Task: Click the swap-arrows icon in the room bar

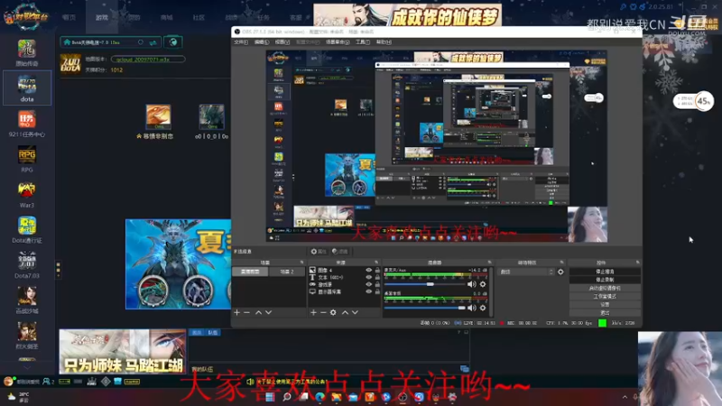Action: pyautogui.click(x=153, y=42)
